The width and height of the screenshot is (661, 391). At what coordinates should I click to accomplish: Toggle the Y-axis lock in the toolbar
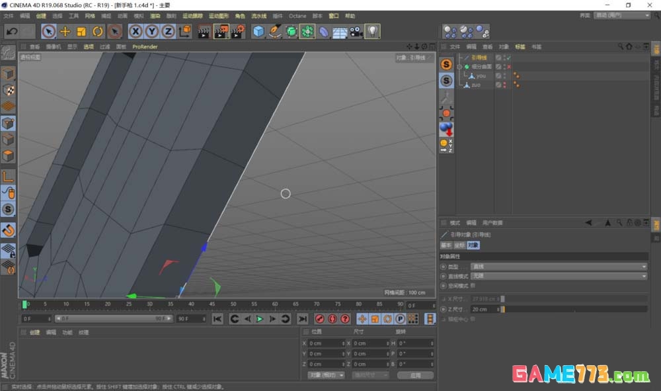pos(151,31)
